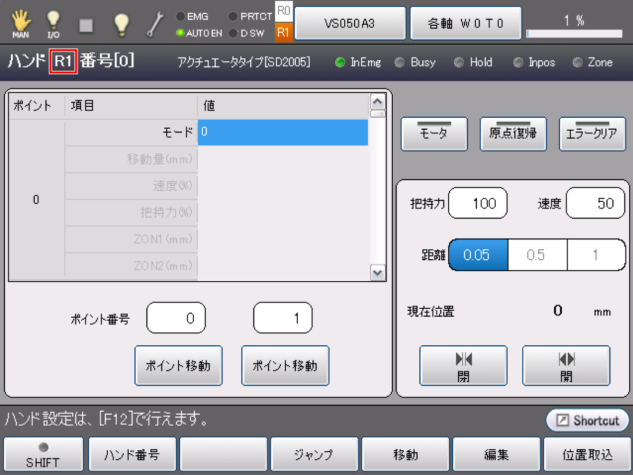Open the VS050A3 robot selector
The width and height of the screenshot is (633, 475).
350,23
